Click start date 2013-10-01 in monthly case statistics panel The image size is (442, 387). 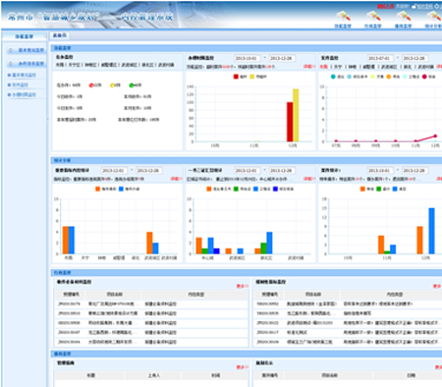[379, 171]
